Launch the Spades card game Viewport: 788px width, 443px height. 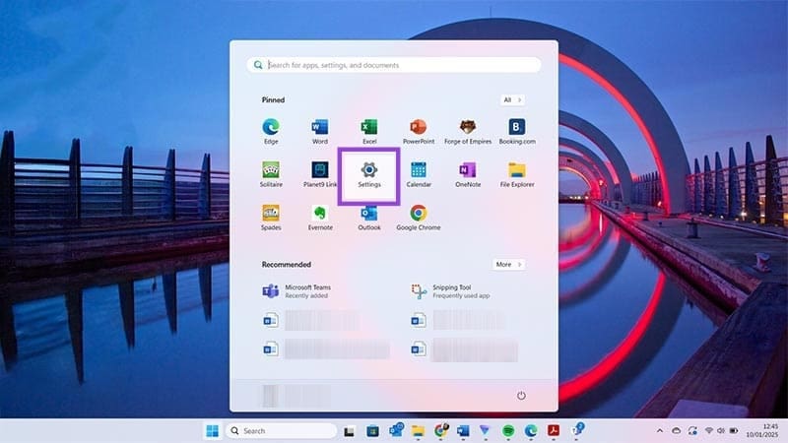[271, 218]
